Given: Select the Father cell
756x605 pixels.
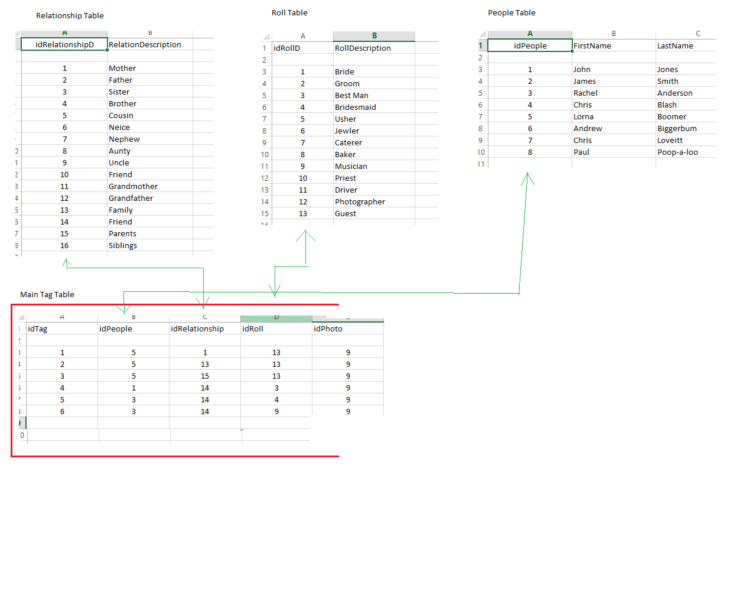Looking at the screenshot, I should click(x=150, y=80).
